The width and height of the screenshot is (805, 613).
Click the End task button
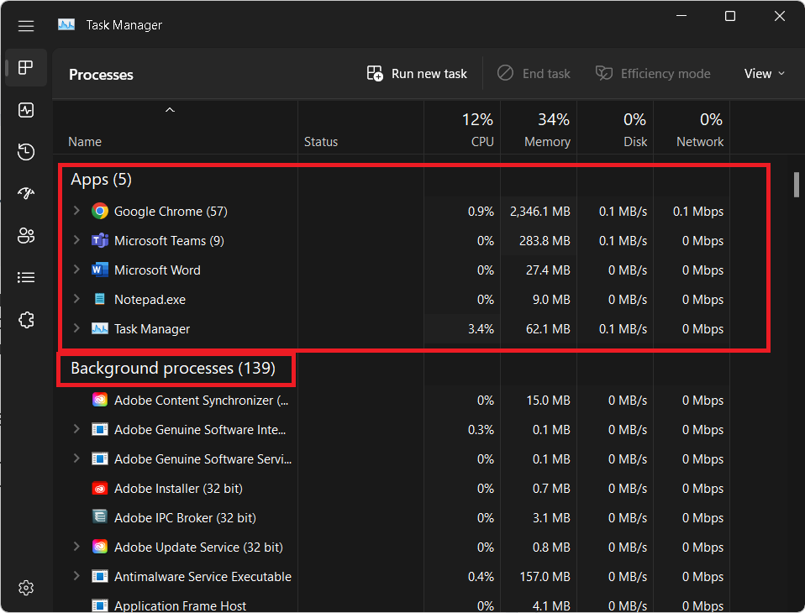coord(534,74)
